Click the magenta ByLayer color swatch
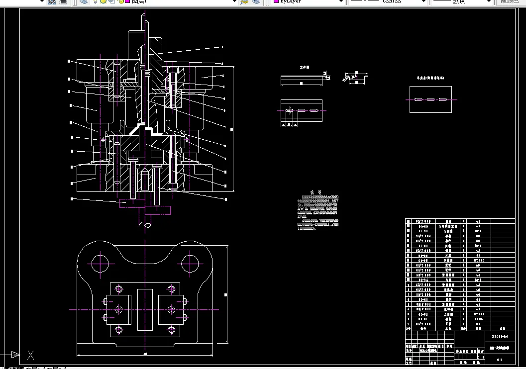The width and height of the screenshot is (526, 369). (x=276, y=1)
